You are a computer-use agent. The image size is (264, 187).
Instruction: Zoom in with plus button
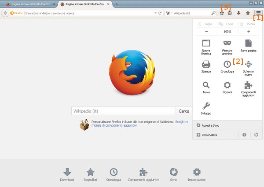pos(249,32)
